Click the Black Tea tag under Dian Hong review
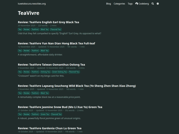Screen dimensions: 179x134 (x=45, y=51)
